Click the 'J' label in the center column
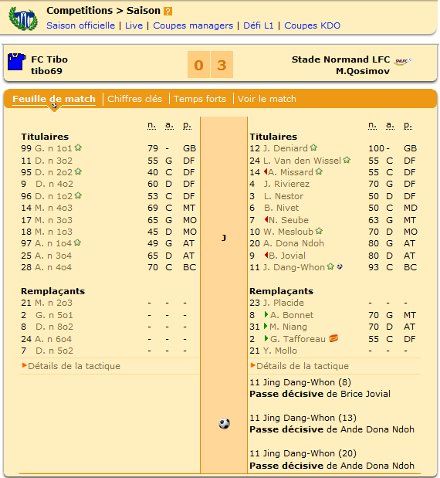 224,238
